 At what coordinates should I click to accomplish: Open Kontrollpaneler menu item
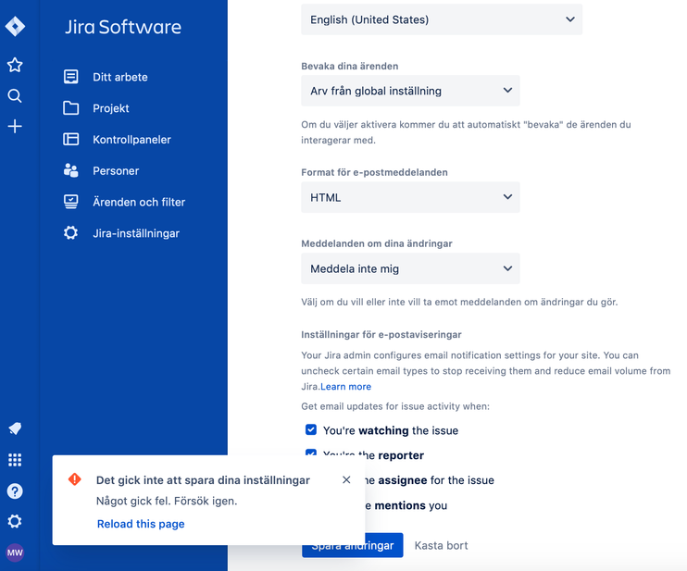131,140
